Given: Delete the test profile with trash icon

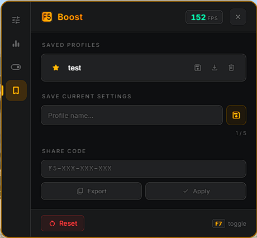Looking at the screenshot, I should [x=231, y=68].
